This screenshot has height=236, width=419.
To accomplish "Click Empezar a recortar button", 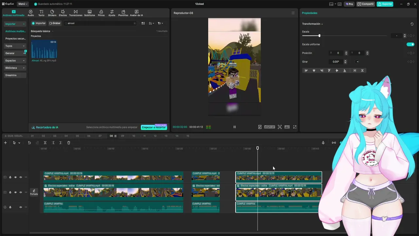I will [154, 127].
